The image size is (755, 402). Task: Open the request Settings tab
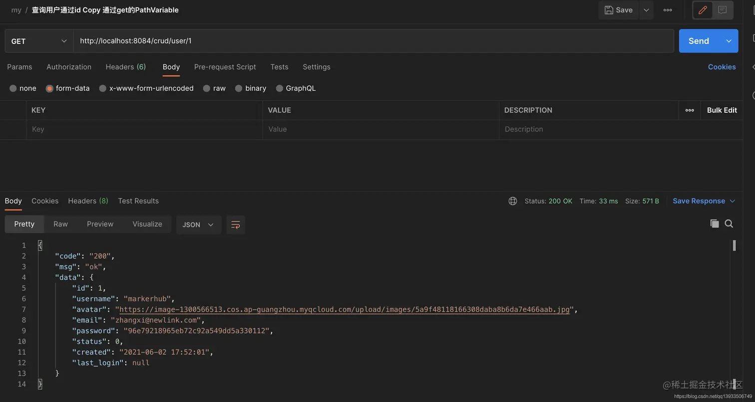[x=317, y=67]
